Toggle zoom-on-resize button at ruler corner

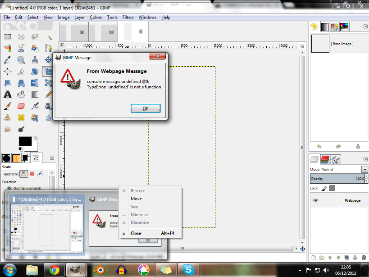pos(302,46)
